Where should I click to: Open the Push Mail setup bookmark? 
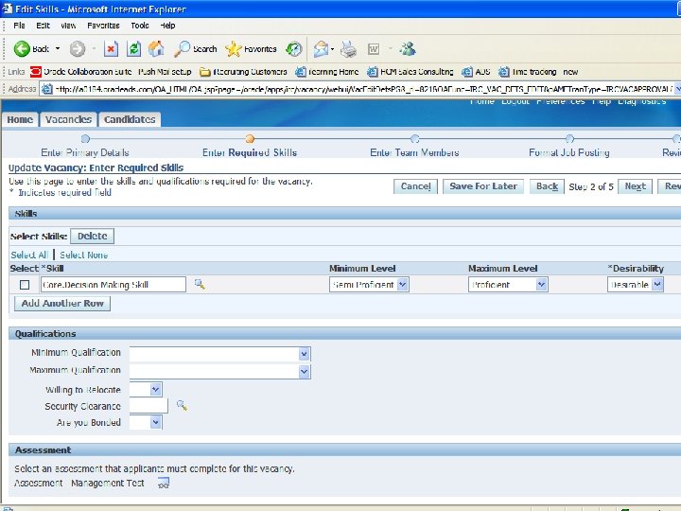click(165, 72)
